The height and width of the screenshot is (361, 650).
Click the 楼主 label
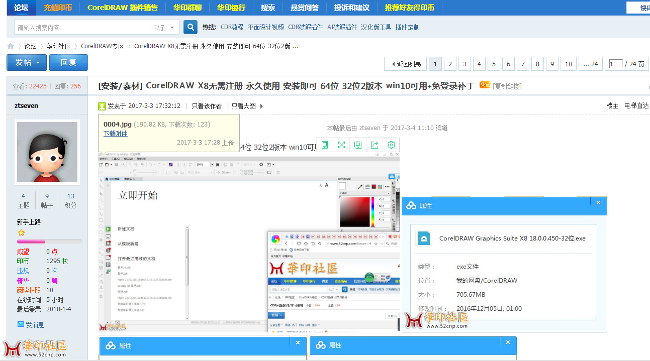pyautogui.click(x=612, y=105)
